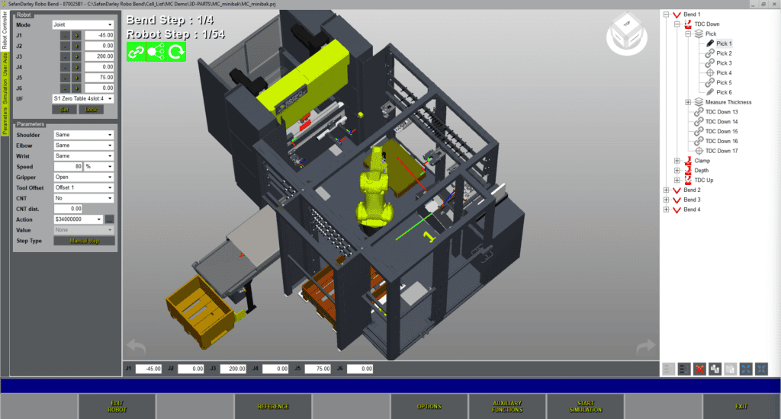Expand the Measure Thickness node
This screenshot has width=781, height=419.
coord(689,102)
